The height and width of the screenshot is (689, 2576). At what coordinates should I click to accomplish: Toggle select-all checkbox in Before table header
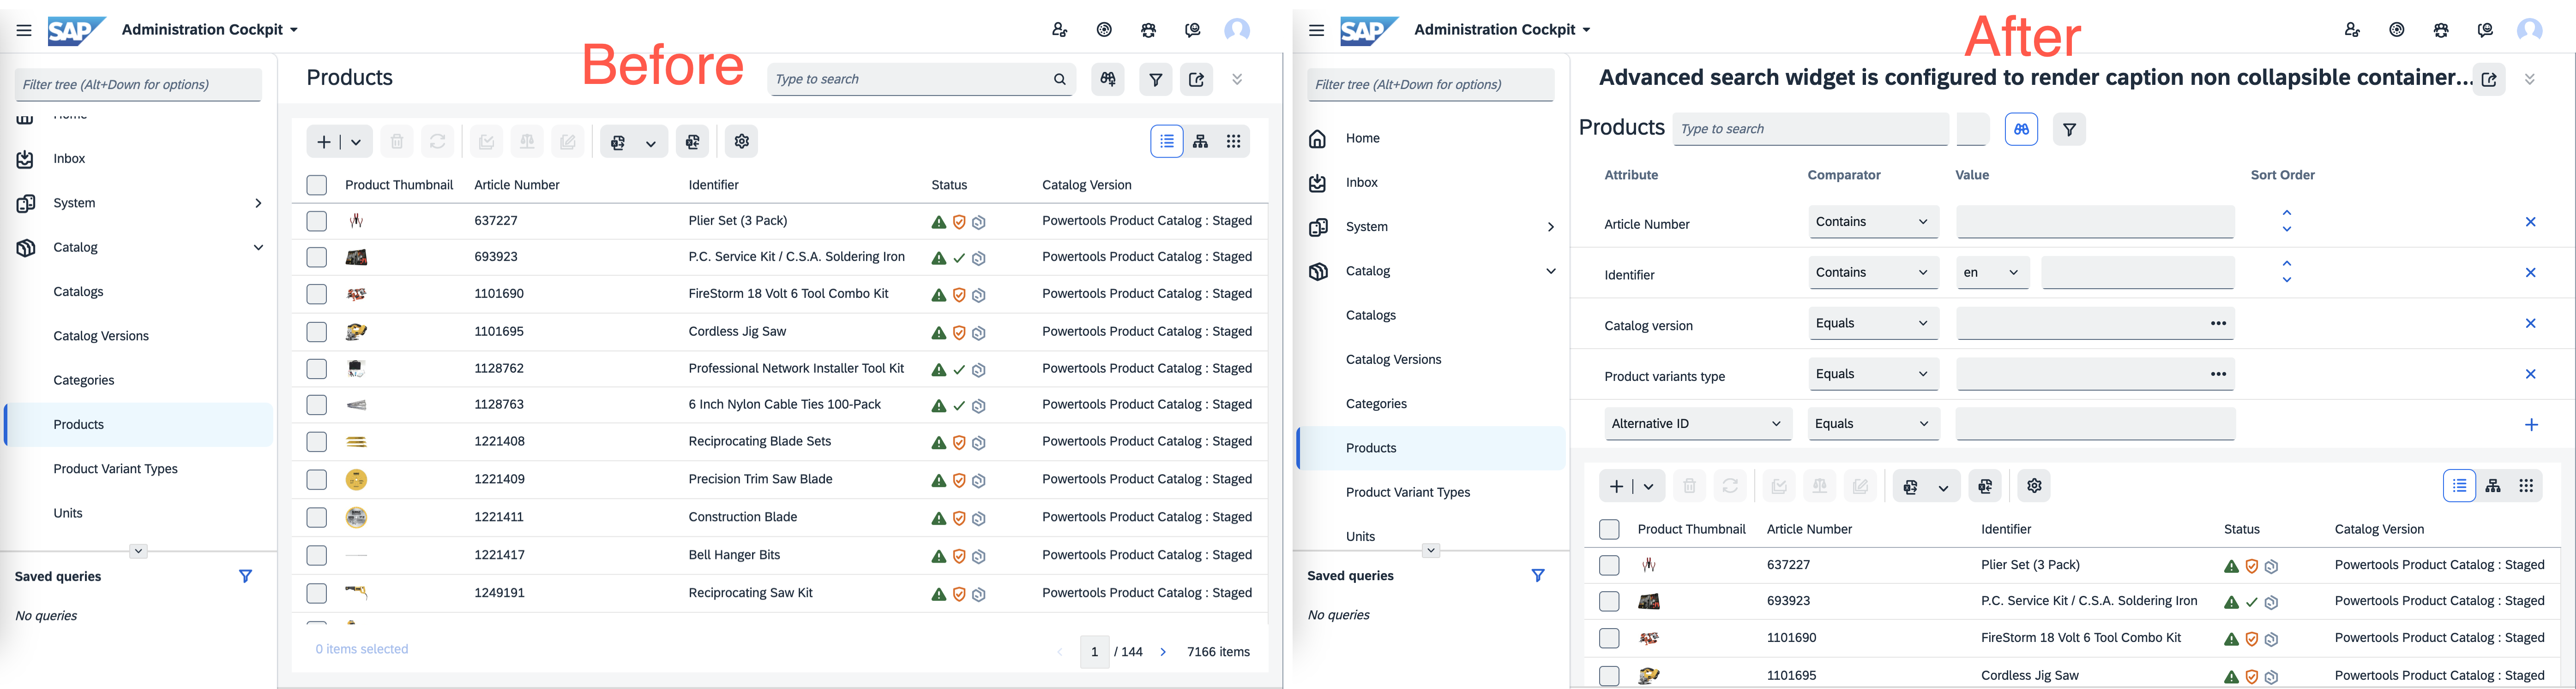(x=317, y=185)
